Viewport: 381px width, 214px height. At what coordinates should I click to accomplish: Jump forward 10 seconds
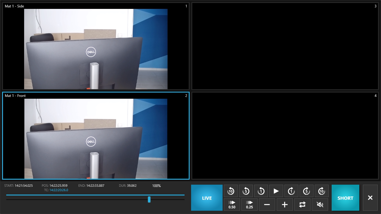(x=322, y=191)
